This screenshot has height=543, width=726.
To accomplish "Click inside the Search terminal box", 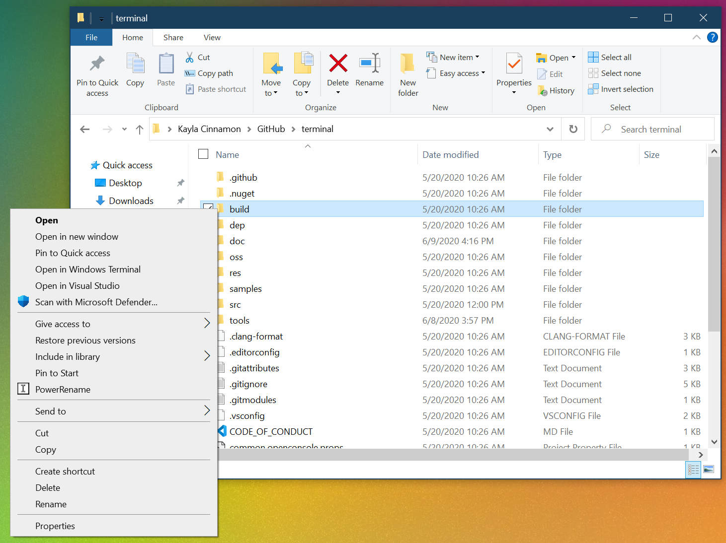I will (651, 129).
